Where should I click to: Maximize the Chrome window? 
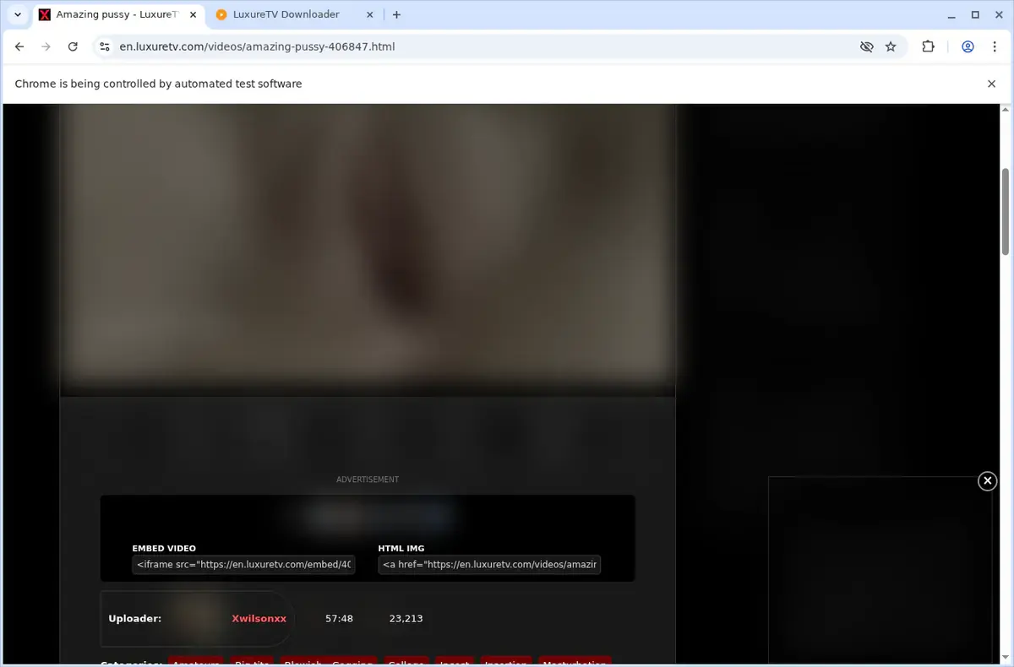coord(975,14)
